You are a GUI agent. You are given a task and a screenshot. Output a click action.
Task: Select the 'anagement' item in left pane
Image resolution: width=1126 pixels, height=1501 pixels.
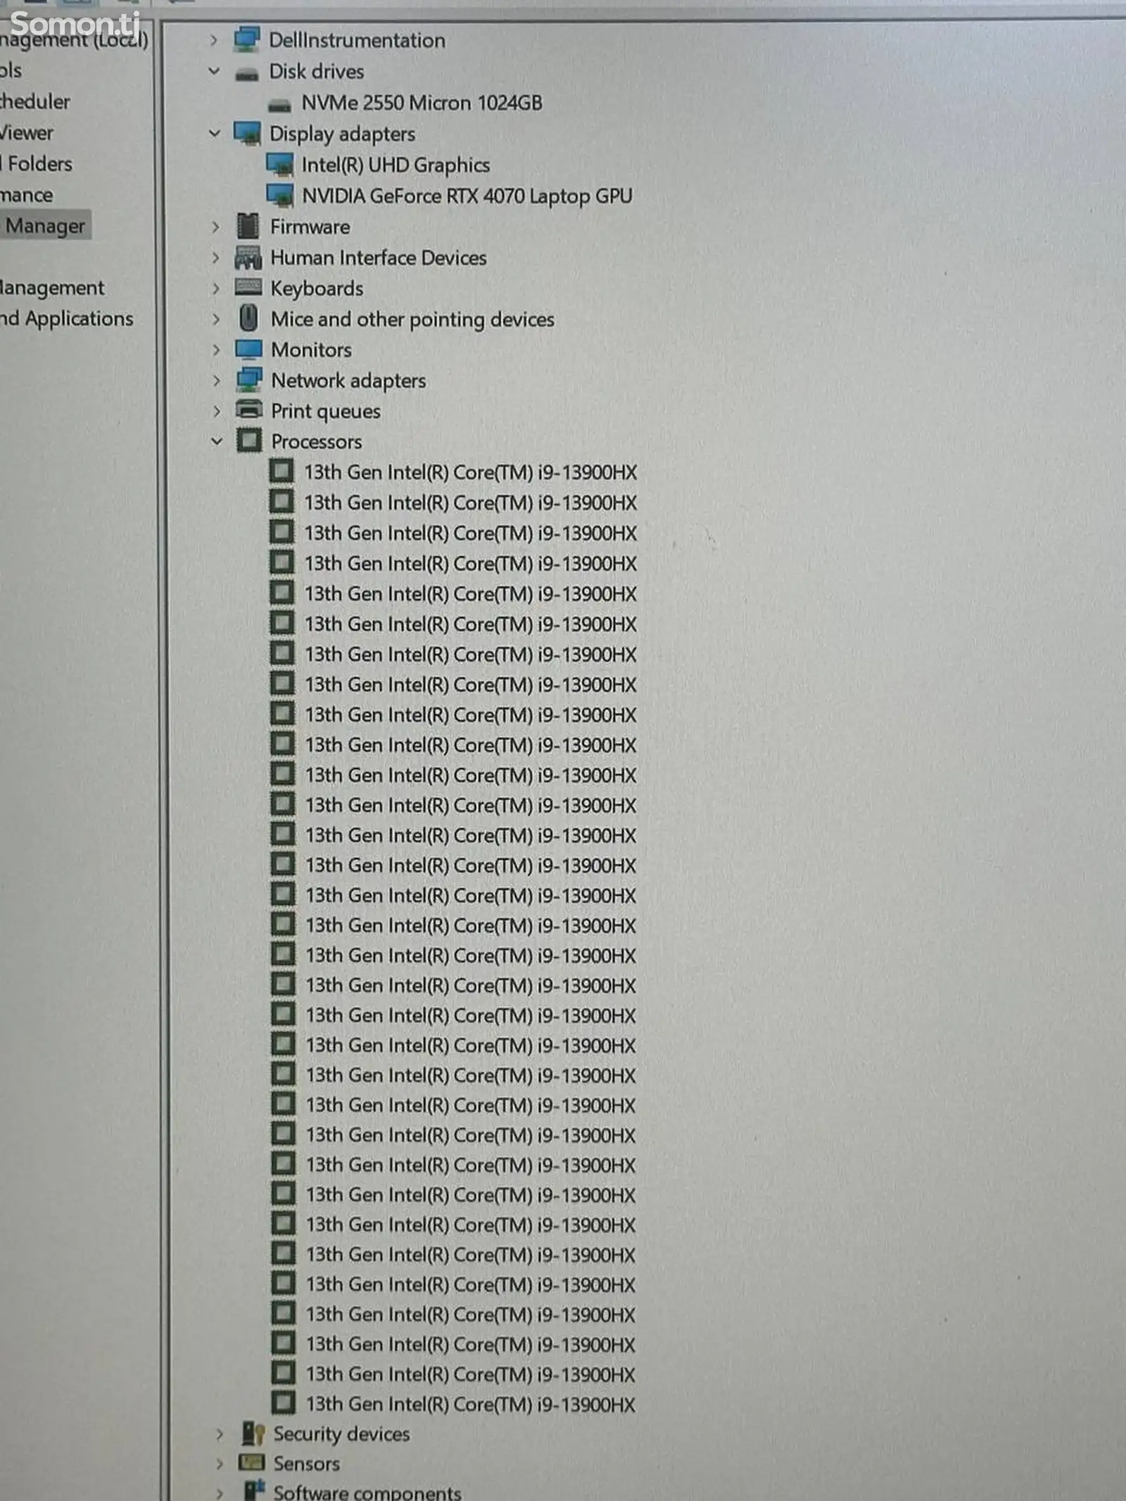(52, 288)
